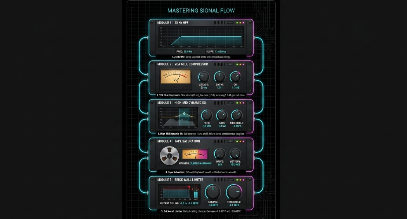407x219 pixels.
Task: Click the -3.0 dB gain value
Action: (222, 126)
